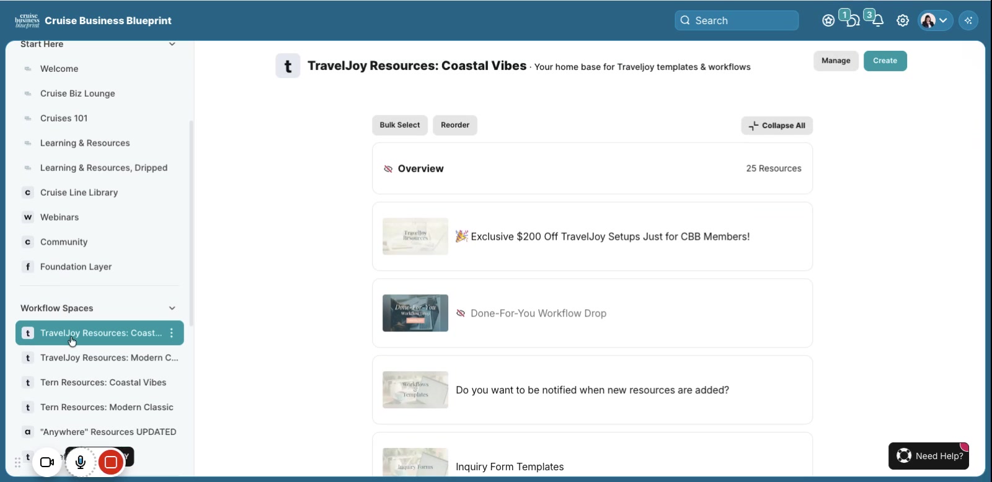Screen dimensions: 992x482
Task: Click the sparkle AI assistant icon
Action: [968, 20]
